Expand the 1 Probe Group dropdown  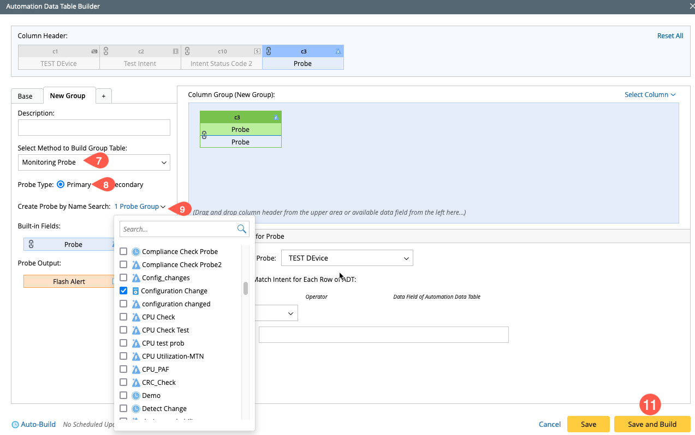(140, 207)
